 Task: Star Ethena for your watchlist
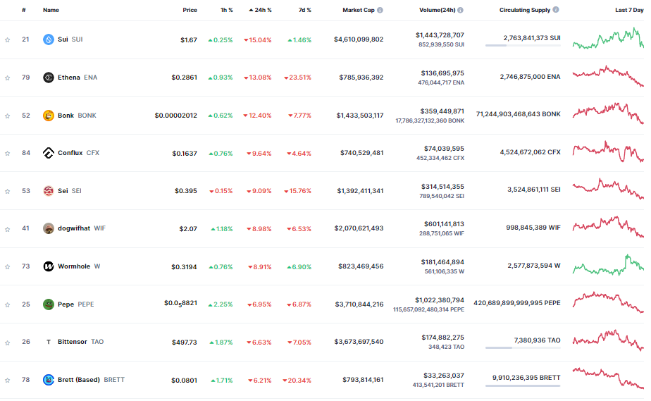click(8, 78)
